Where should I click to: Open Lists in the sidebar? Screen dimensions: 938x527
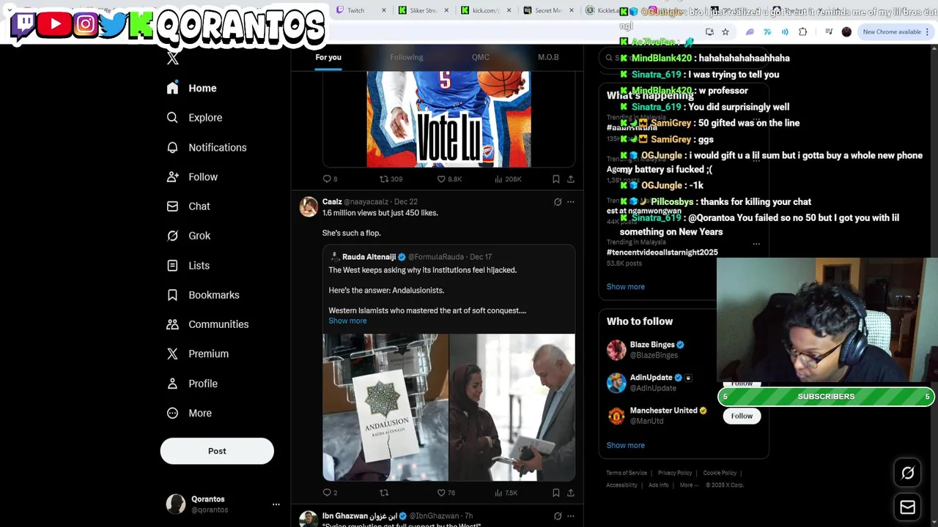tap(188, 265)
